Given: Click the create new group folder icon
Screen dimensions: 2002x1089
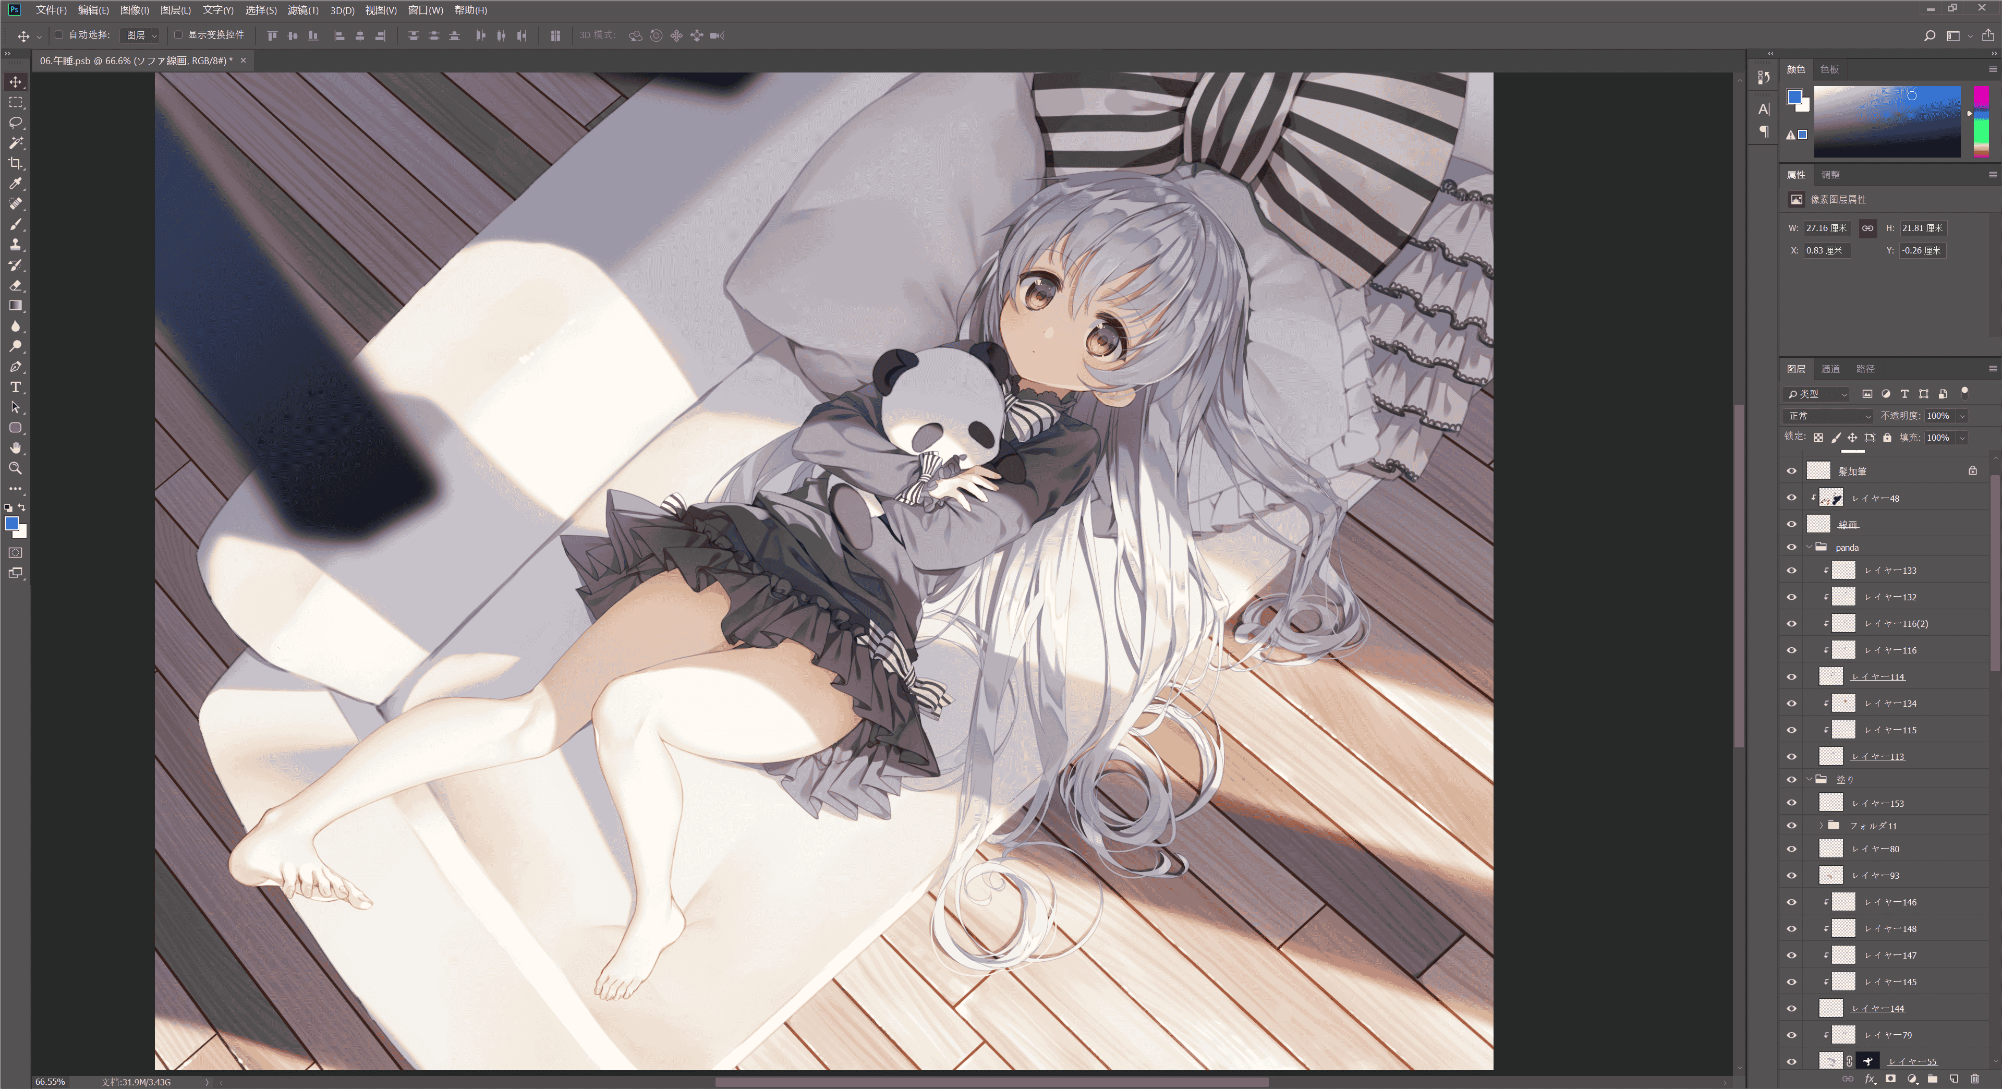Looking at the screenshot, I should 1933,1079.
